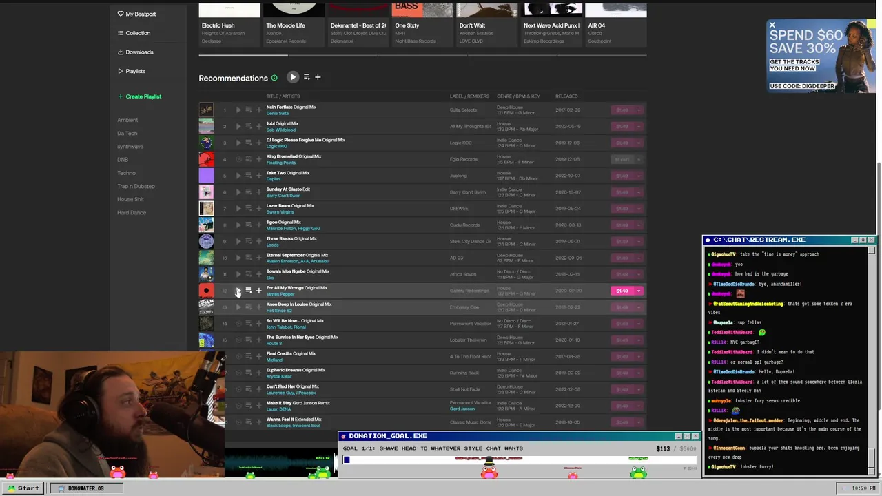The image size is (882, 496).
Task: Open the Don't Wait release card
Action: coord(486,24)
